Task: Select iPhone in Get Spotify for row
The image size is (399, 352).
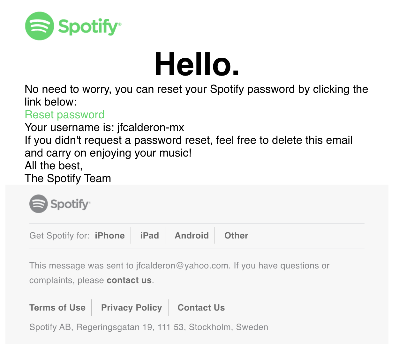Action: pos(109,236)
